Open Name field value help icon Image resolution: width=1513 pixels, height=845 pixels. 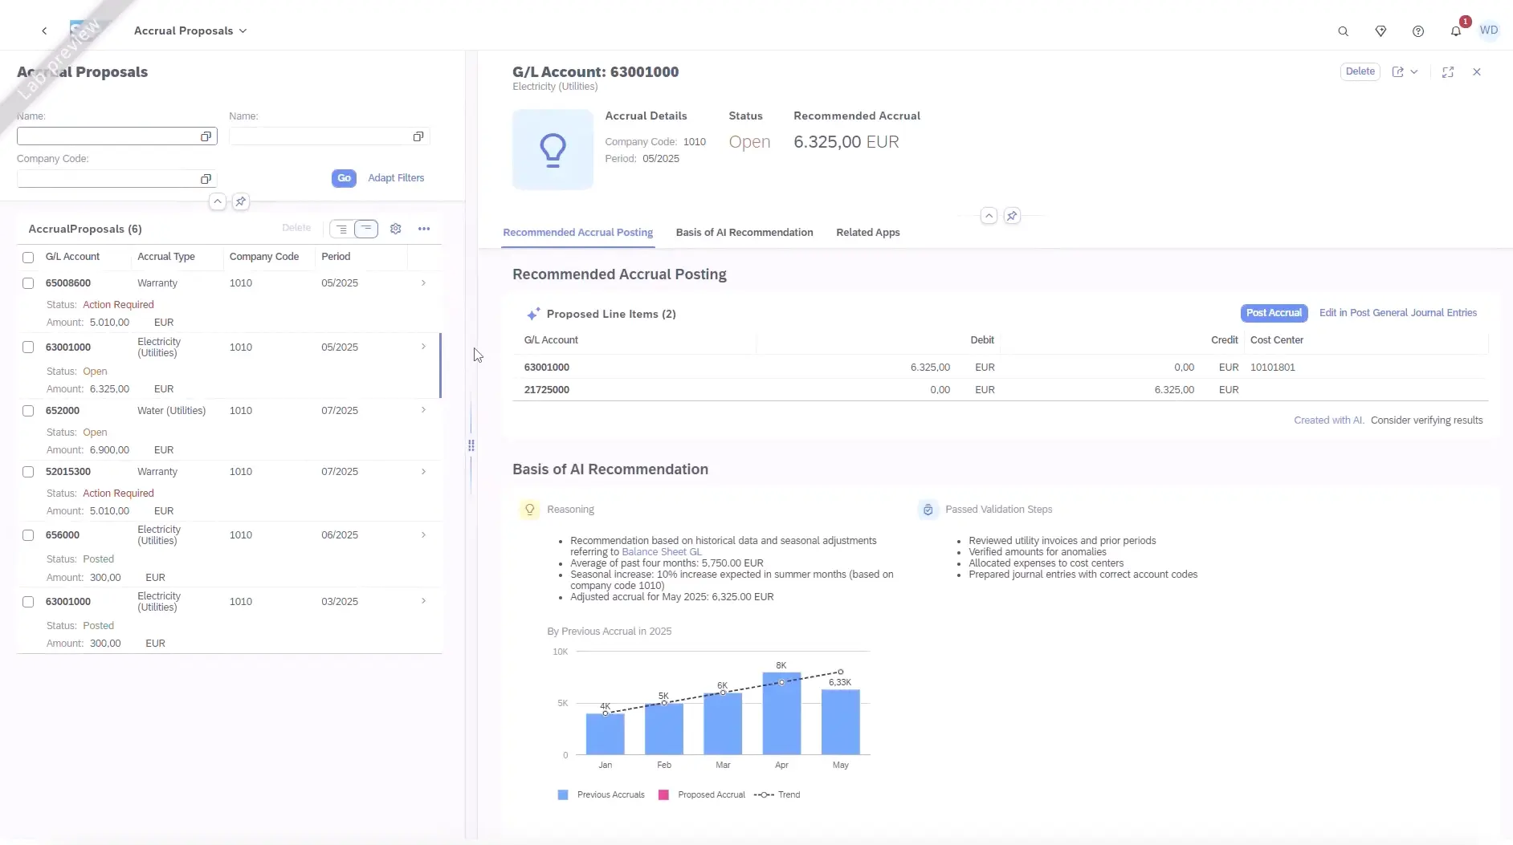coord(206,136)
